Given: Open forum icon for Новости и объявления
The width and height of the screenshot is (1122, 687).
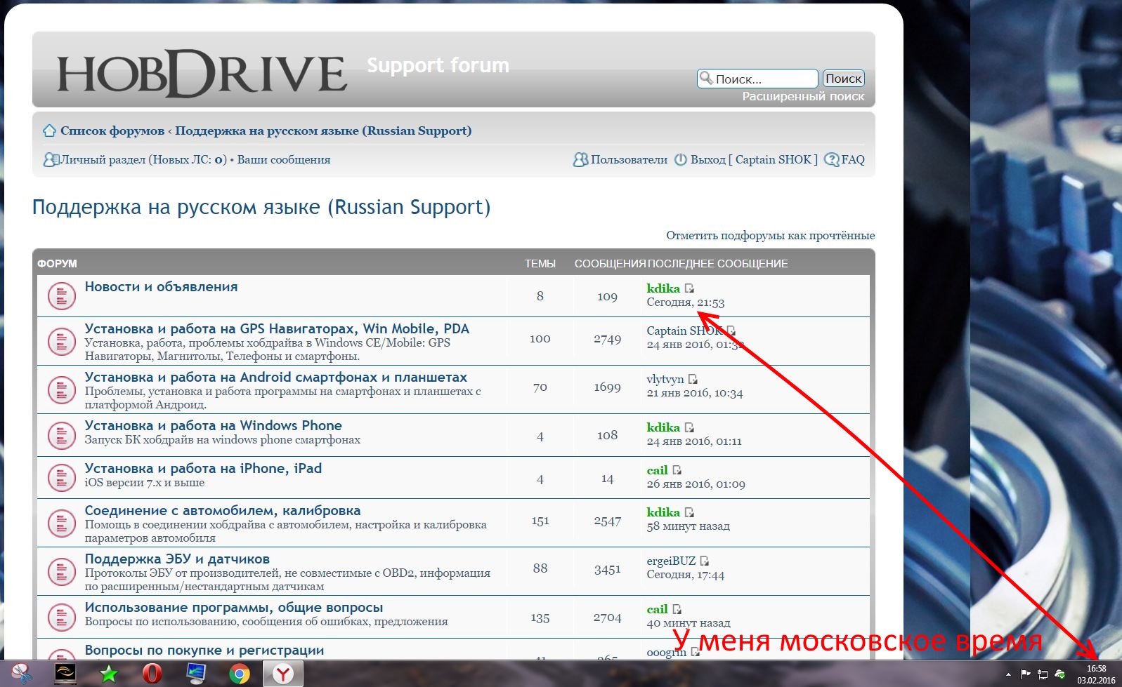Looking at the screenshot, I should 61,296.
